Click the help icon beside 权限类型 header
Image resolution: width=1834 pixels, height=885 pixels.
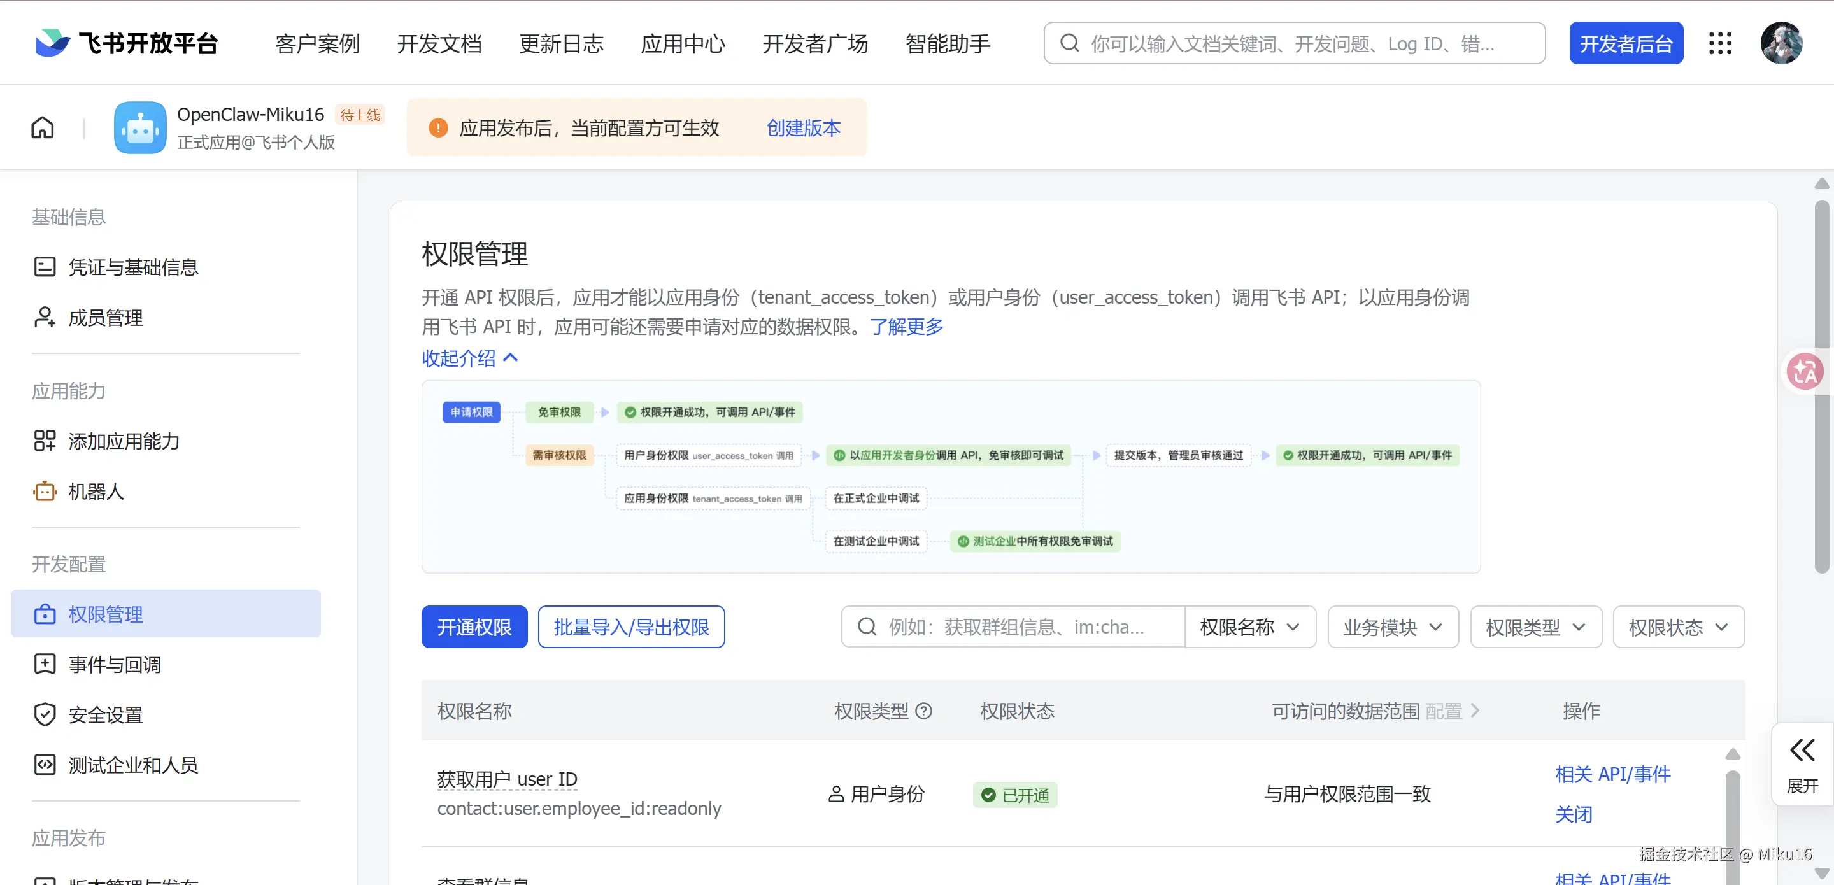click(923, 711)
